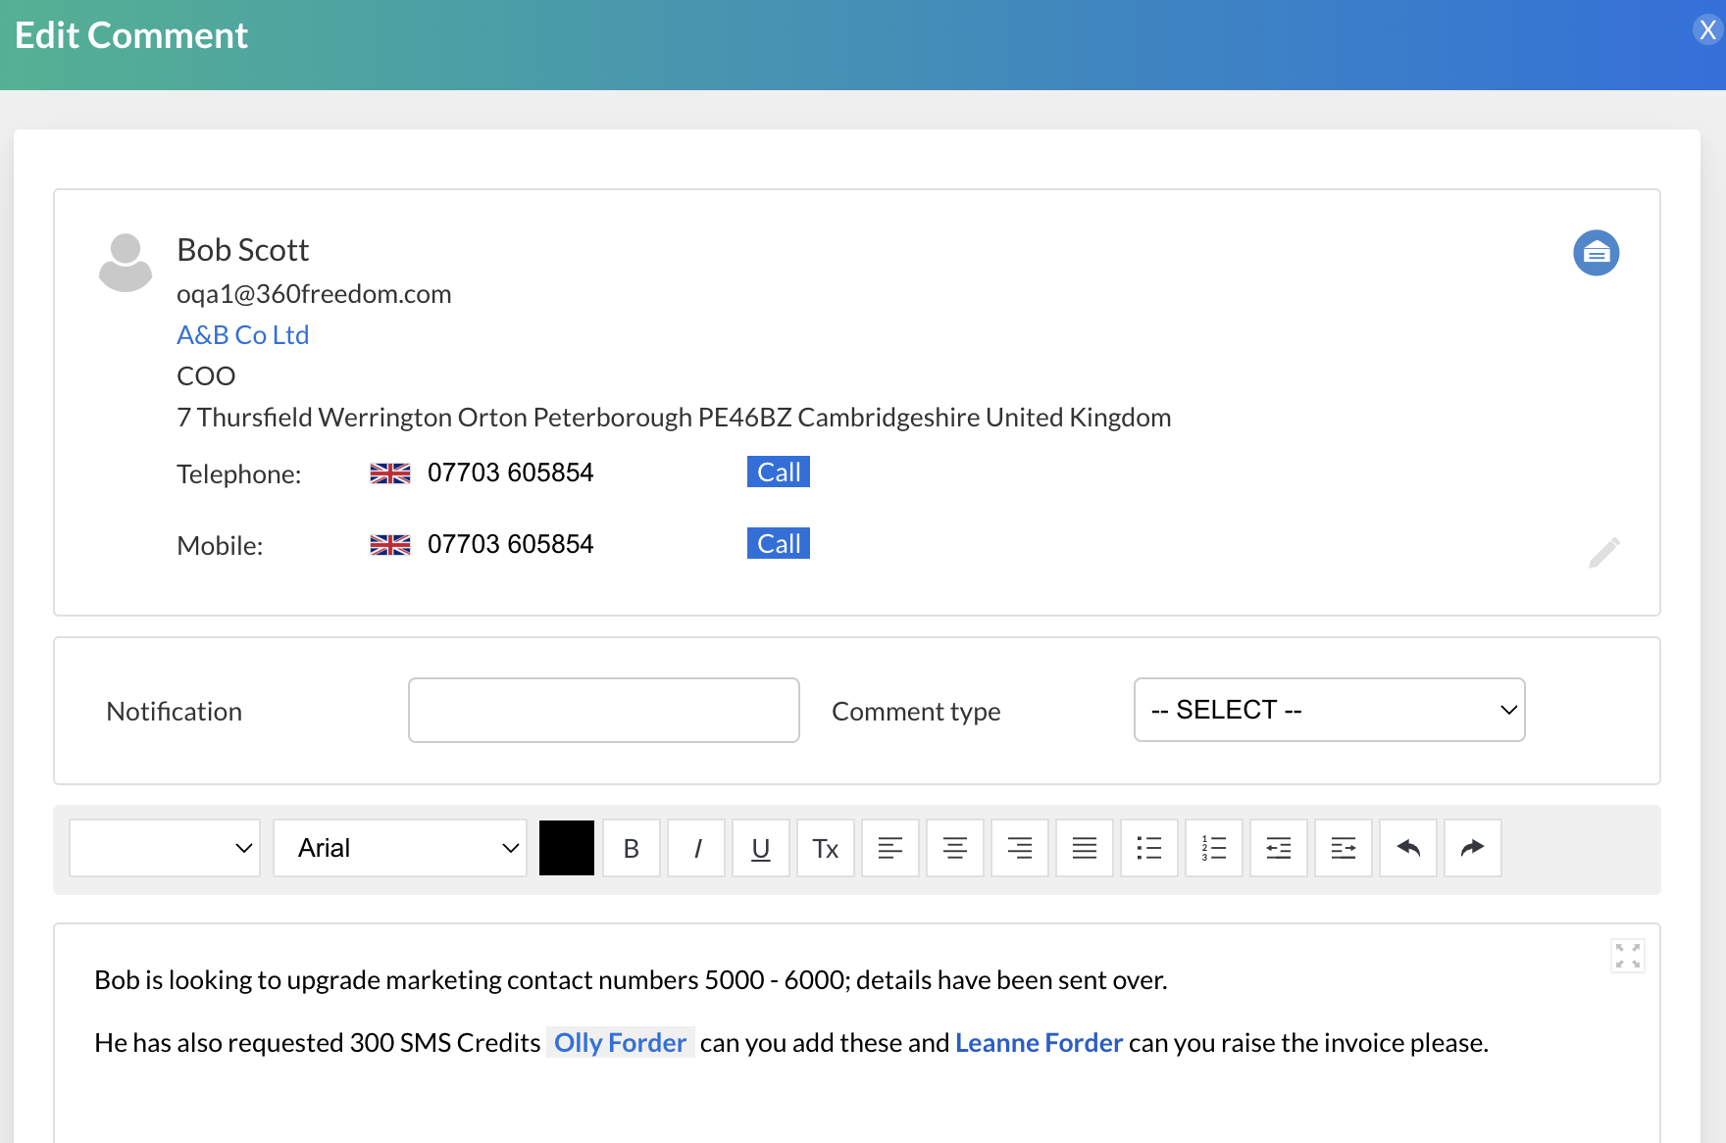Open the empty font size dropdown
The image size is (1726, 1143).
point(165,848)
